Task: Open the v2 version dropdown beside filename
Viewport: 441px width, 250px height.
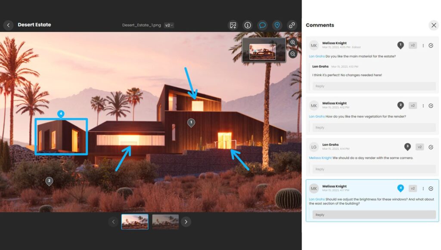Action: 169,25
